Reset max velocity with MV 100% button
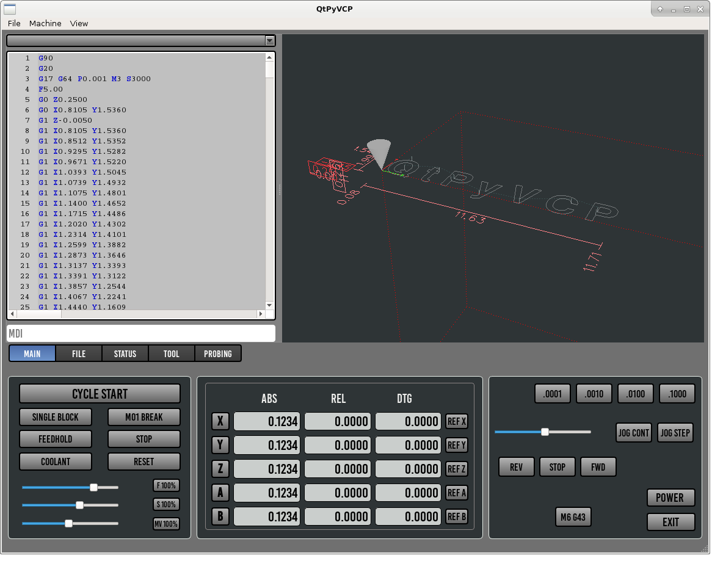712x583 pixels. 166,524
